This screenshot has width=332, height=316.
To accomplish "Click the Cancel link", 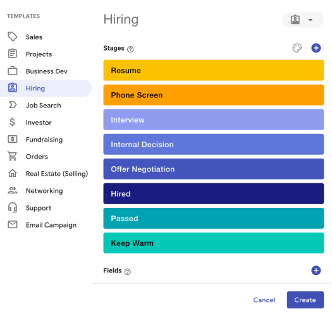I will (264, 300).
